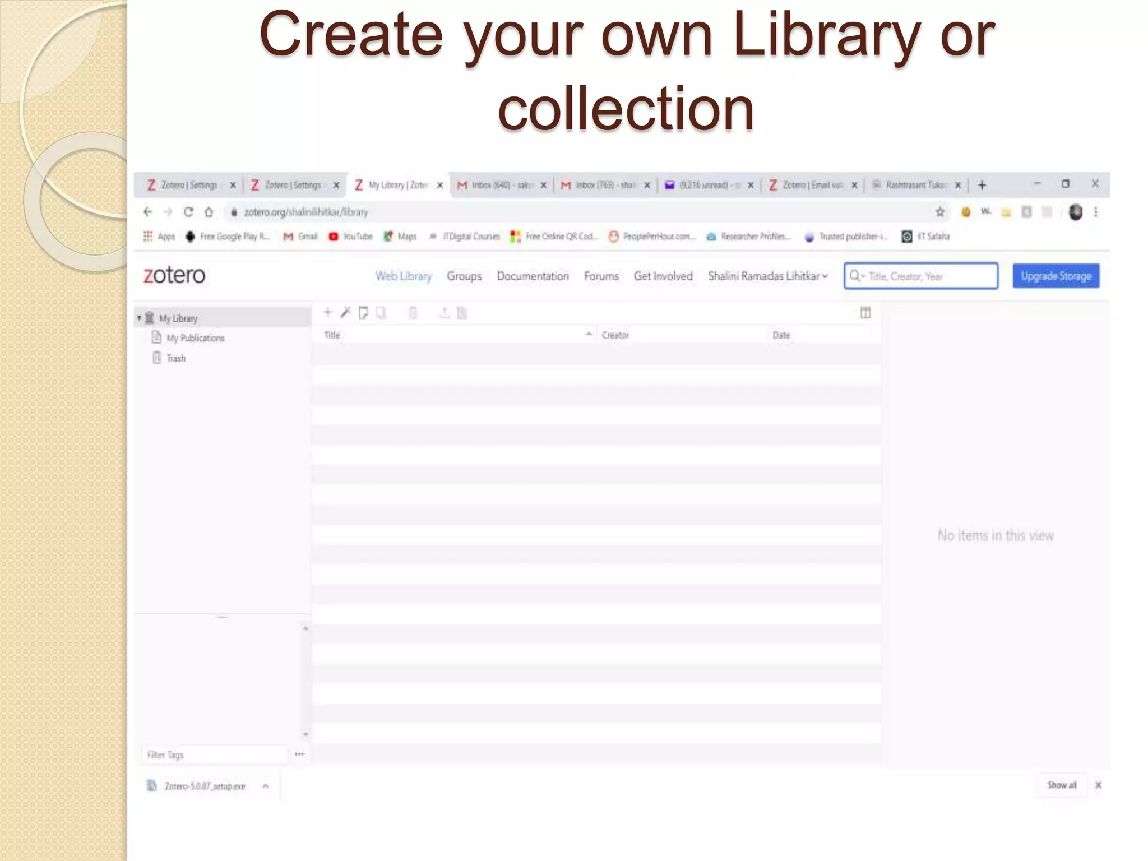The image size is (1148, 861).
Task: Click the profile avatar icon in Chrome
Action: (x=1075, y=212)
